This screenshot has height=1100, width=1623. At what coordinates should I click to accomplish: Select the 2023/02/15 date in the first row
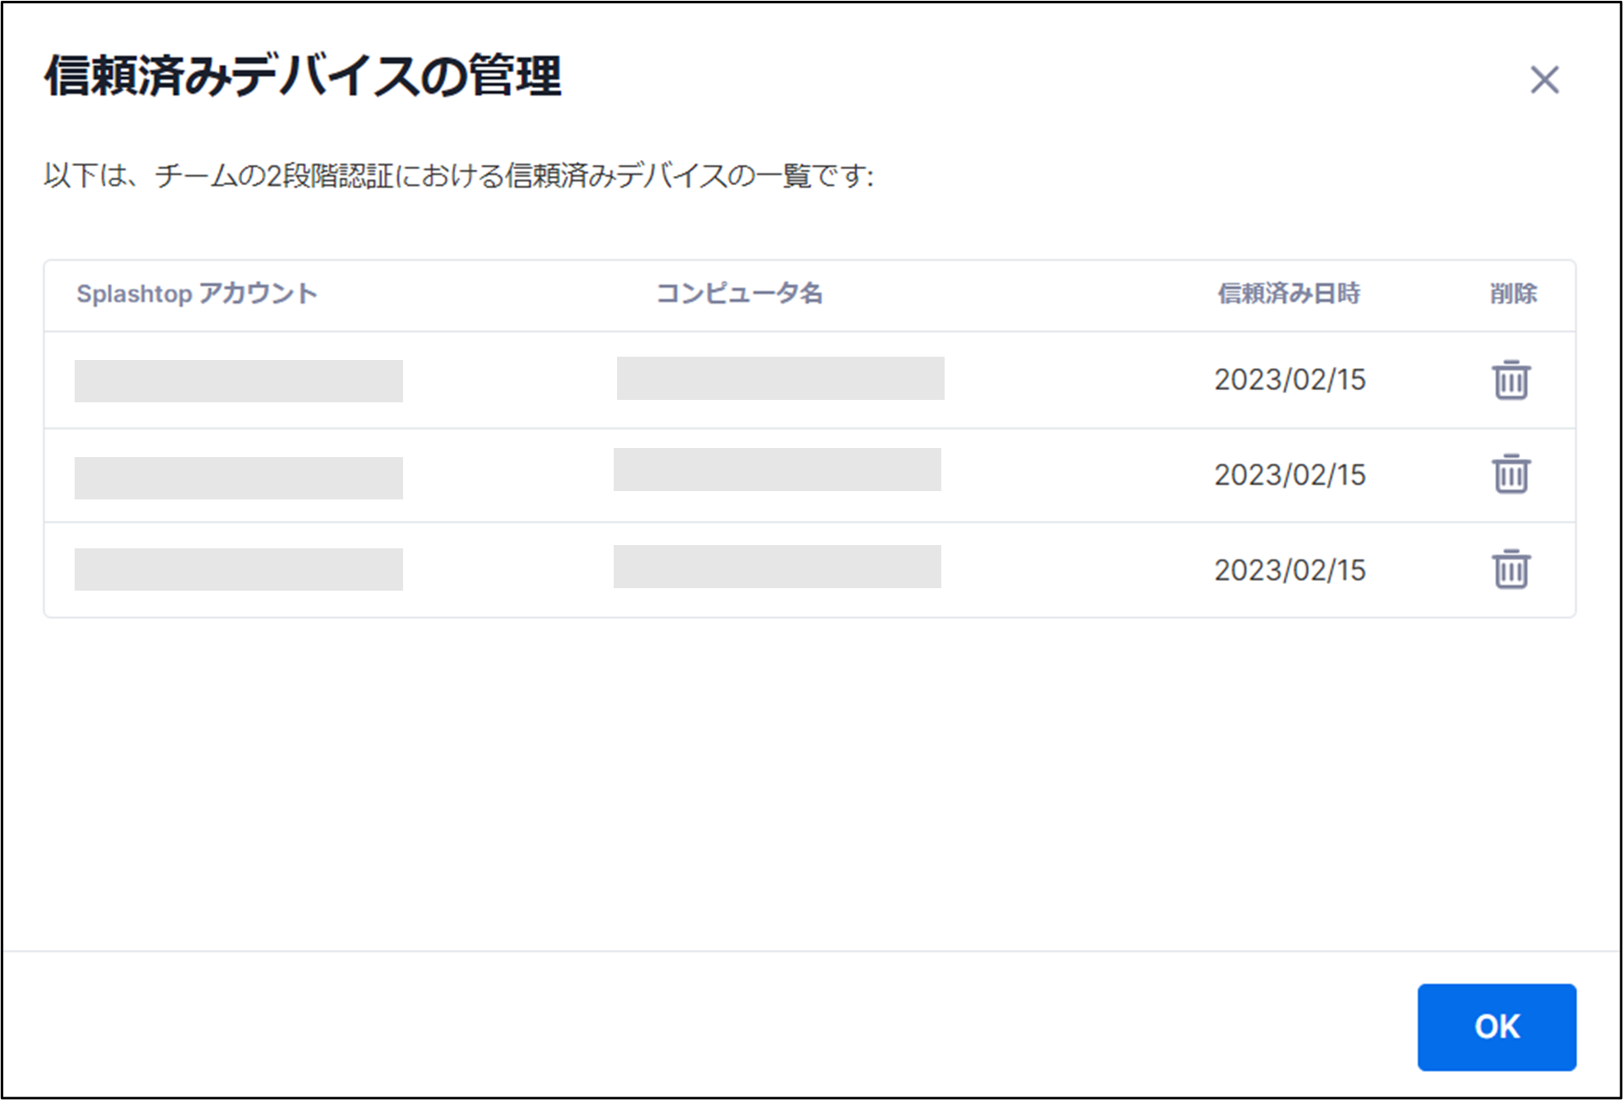tap(1290, 380)
